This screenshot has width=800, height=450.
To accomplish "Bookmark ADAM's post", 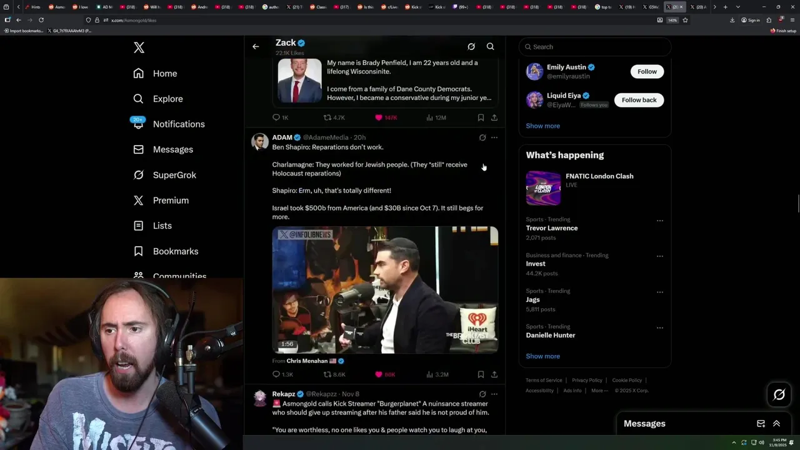I will coord(481,374).
